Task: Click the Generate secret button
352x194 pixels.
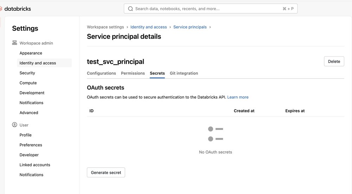Action: (106, 173)
